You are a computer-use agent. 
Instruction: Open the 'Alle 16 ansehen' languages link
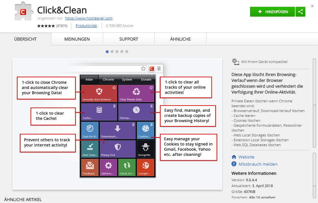tap(262, 197)
